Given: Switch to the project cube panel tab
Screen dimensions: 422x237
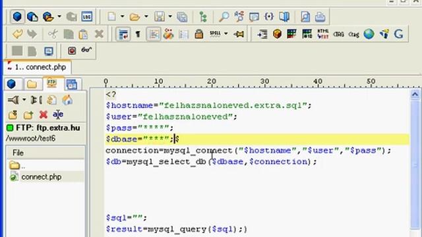Looking at the screenshot, I should click(12, 84).
